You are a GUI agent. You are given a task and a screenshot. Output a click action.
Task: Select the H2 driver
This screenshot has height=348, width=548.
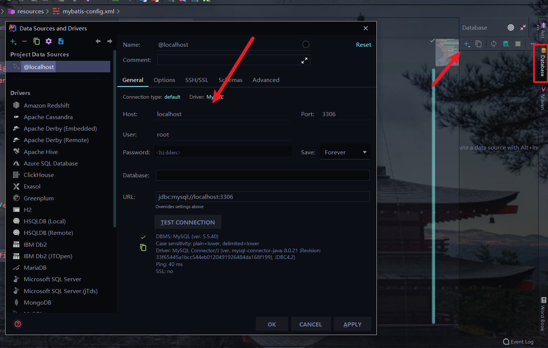tap(27, 210)
